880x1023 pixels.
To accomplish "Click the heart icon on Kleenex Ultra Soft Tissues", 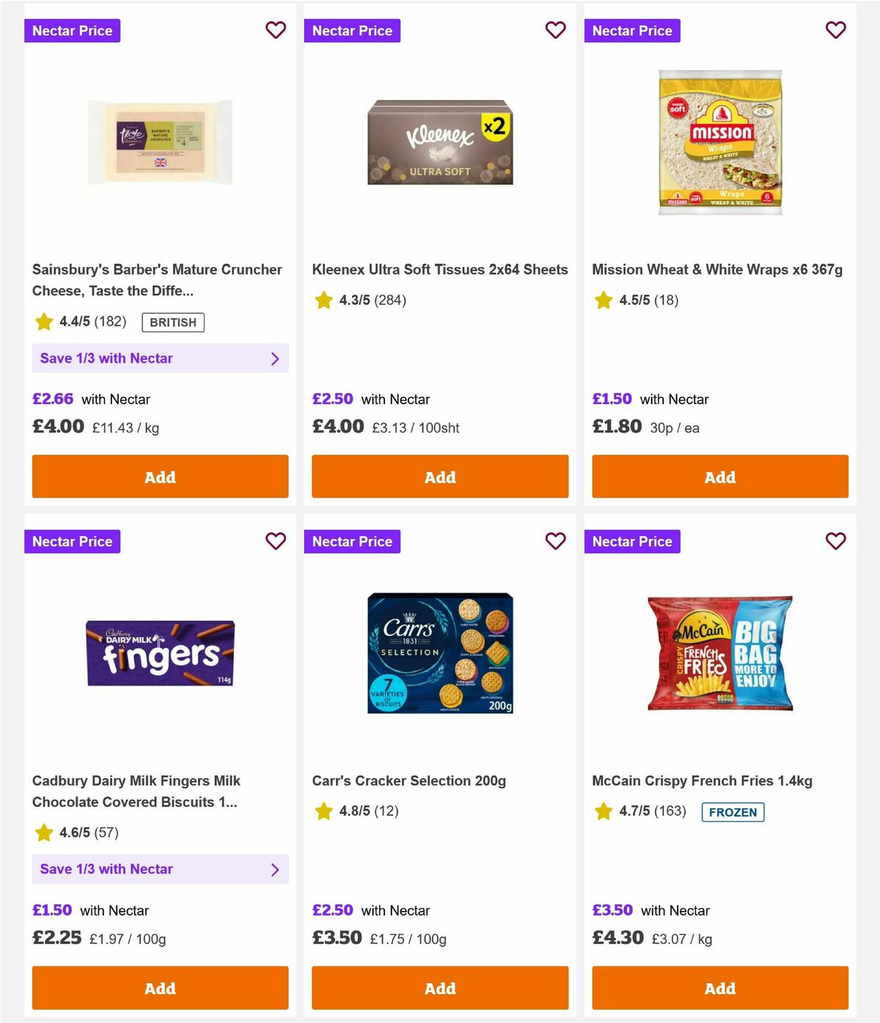I will (555, 30).
